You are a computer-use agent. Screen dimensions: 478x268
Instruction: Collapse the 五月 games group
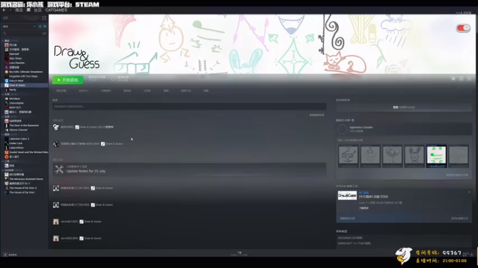click(3, 116)
